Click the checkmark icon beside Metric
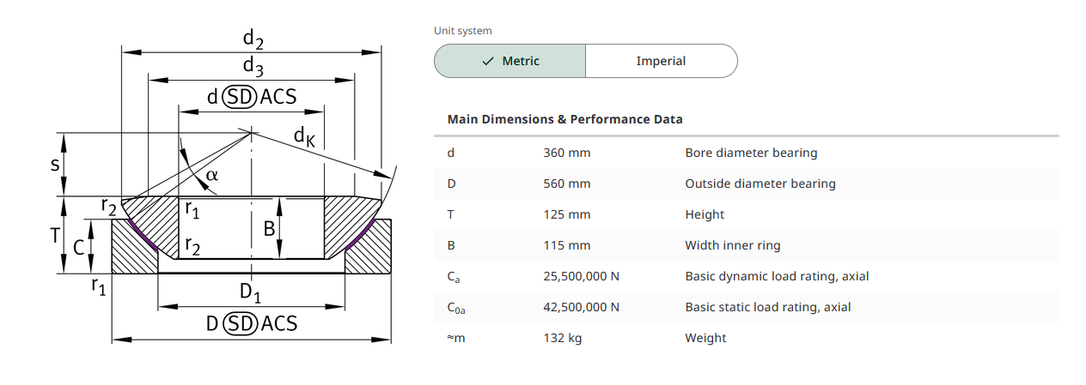1086x385 pixels. click(488, 61)
